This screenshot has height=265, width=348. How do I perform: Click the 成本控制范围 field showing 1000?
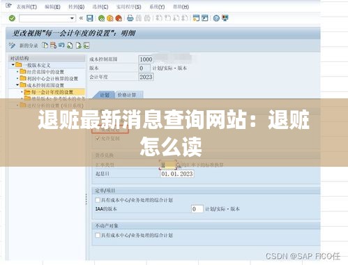coord(146,59)
